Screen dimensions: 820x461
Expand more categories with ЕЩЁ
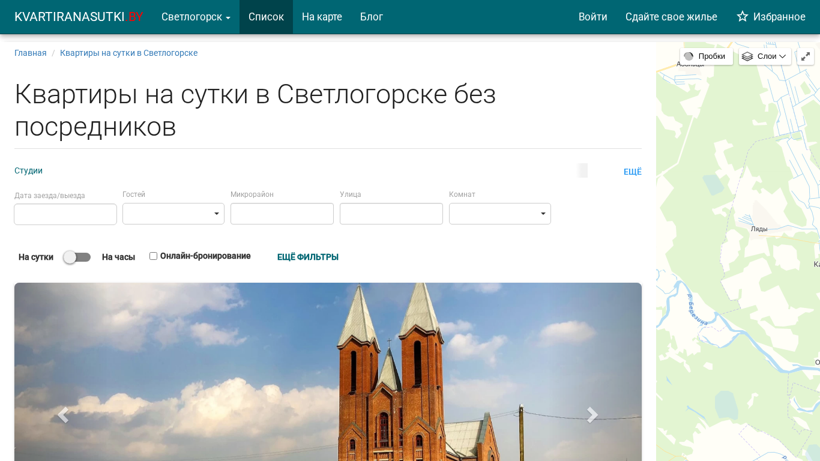point(633,172)
